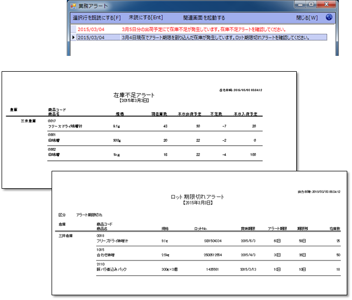The height and width of the screenshot is (300, 352).
Task: Click product code 0017 in stock shortage report
Action: tap(52, 121)
